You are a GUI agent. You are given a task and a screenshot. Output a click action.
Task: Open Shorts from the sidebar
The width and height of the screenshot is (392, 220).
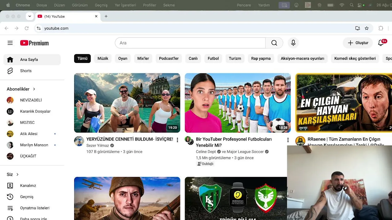click(32, 71)
